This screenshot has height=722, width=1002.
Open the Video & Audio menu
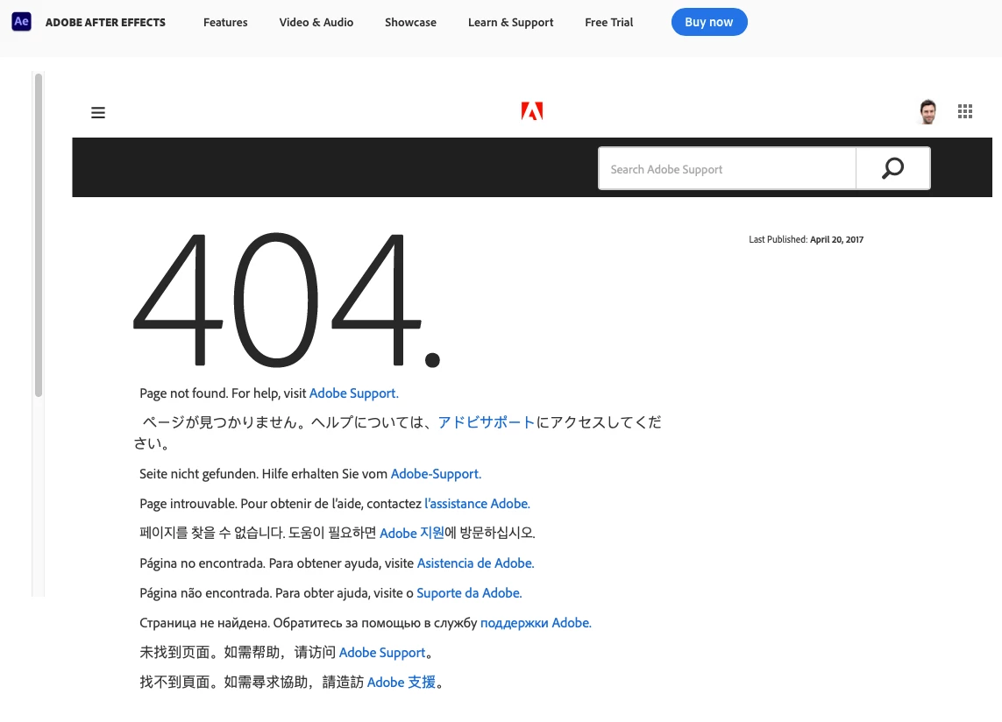[316, 23]
